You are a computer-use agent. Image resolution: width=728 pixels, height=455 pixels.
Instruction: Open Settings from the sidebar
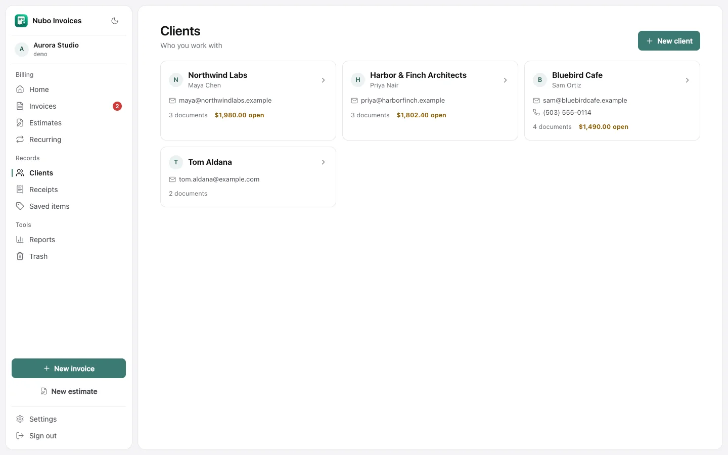[69, 419]
